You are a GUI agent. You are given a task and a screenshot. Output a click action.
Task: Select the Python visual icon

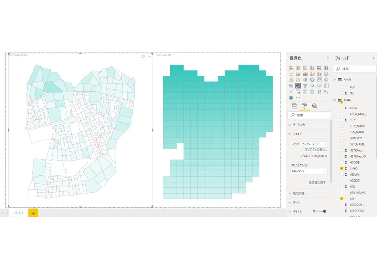pos(326,92)
